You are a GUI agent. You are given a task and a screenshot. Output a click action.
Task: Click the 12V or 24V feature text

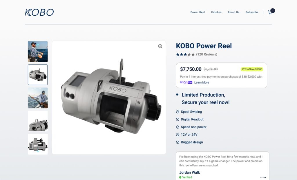pos(189,135)
